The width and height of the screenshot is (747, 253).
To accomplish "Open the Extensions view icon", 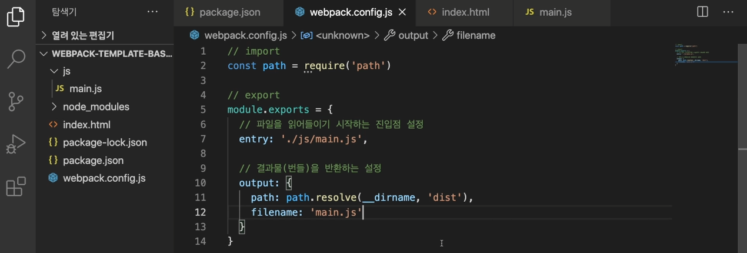I will [16, 186].
